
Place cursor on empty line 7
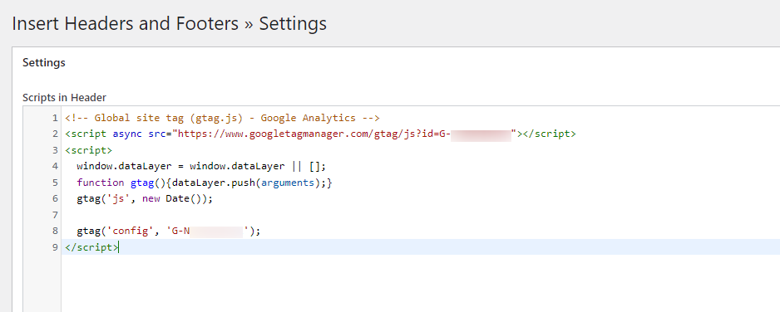coord(420,215)
